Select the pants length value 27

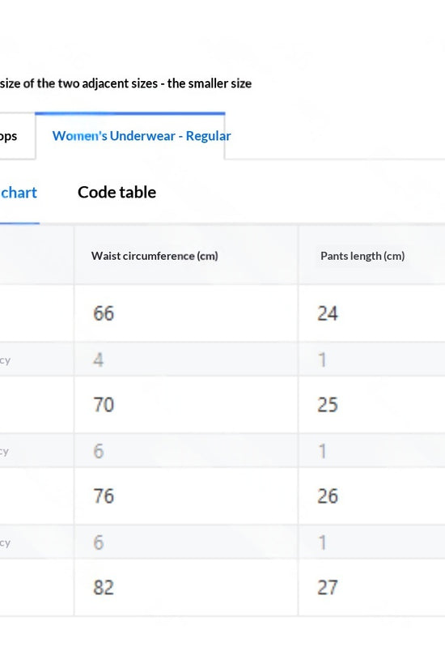point(328,588)
